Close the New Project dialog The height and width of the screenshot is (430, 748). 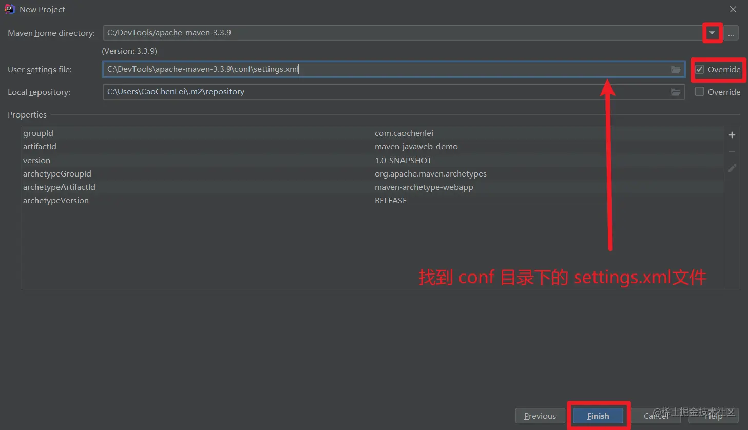[733, 9]
